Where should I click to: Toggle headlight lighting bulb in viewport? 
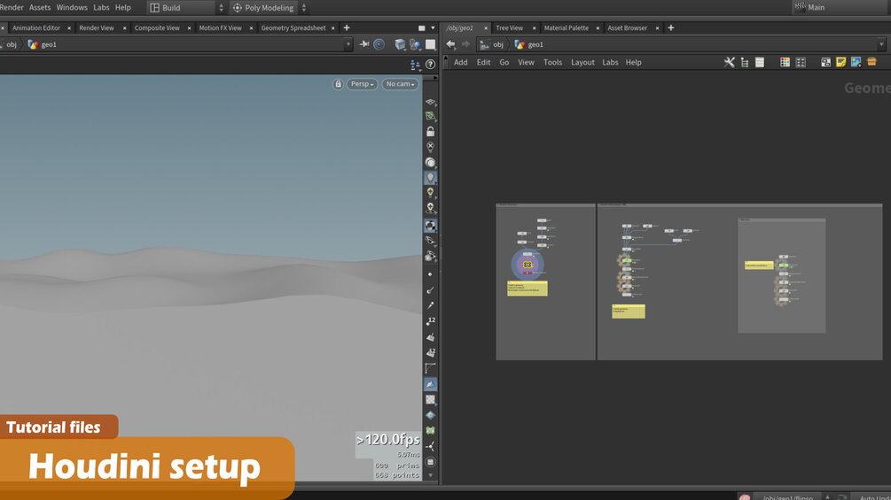tap(430, 178)
